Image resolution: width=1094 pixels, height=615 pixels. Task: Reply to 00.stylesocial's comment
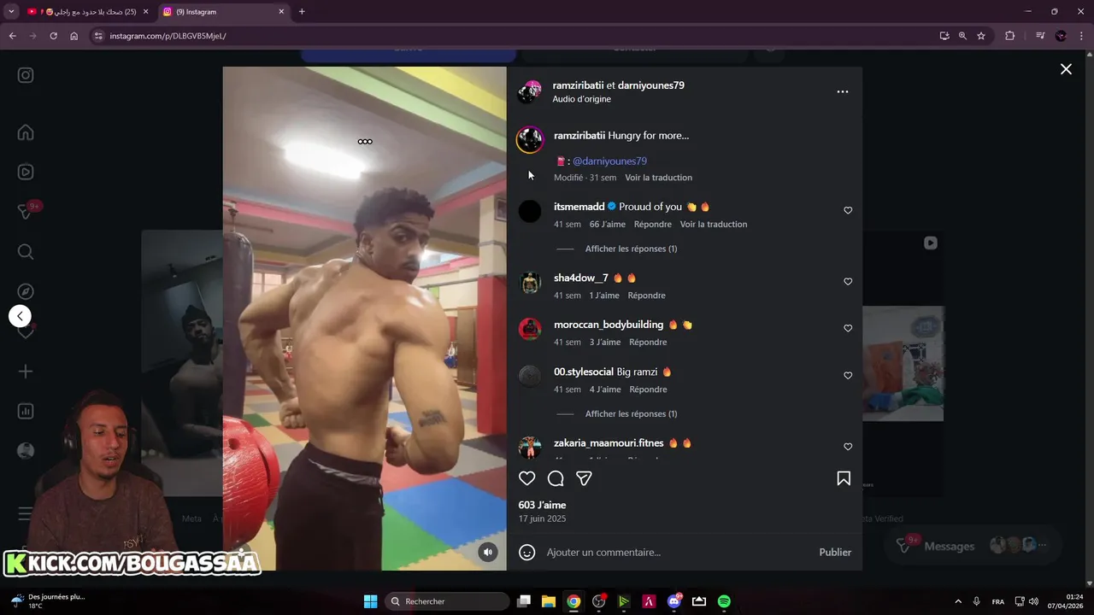point(648,389)
